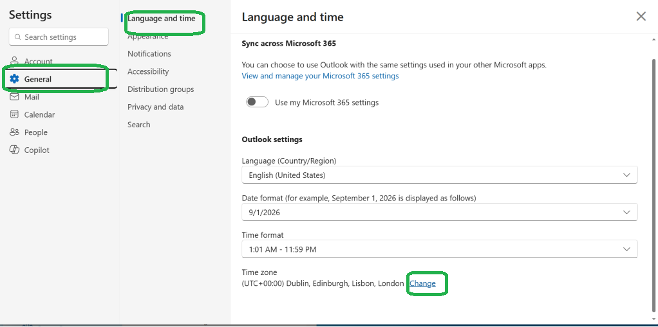Select the Account category label

(38, 61)
